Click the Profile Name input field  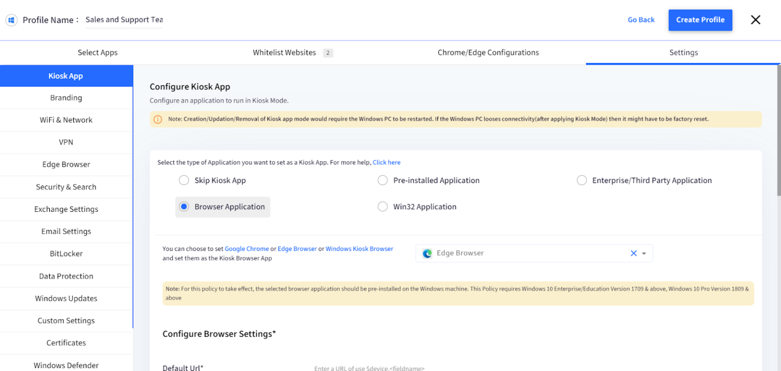tap(124, 20)
